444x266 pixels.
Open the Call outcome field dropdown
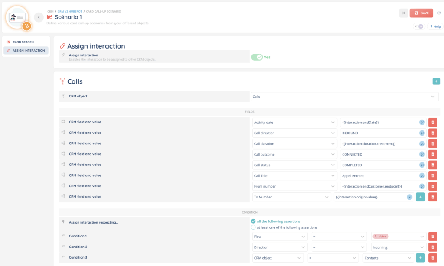(294, 155)
